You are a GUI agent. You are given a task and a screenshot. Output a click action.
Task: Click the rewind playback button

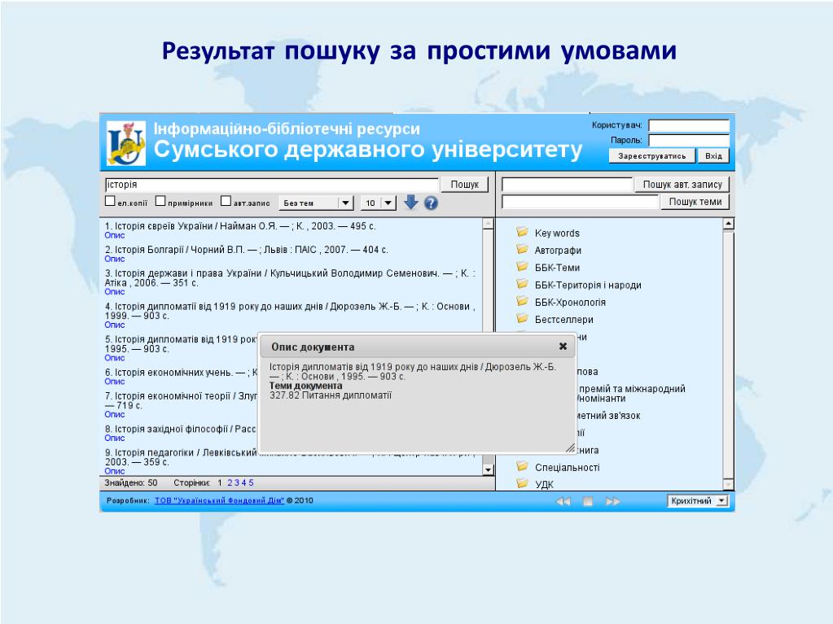click(563, 501)
